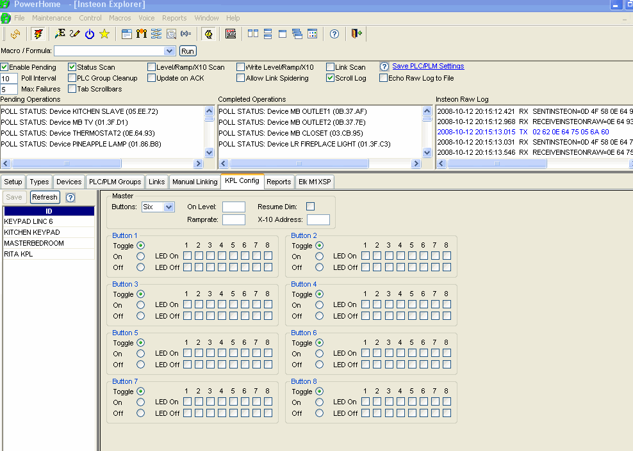The image size is (633, 451).
Task: Open help from the toolbar question mark
Action: [334, 34]
